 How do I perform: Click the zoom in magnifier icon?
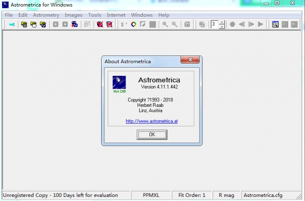coord(165,24)
